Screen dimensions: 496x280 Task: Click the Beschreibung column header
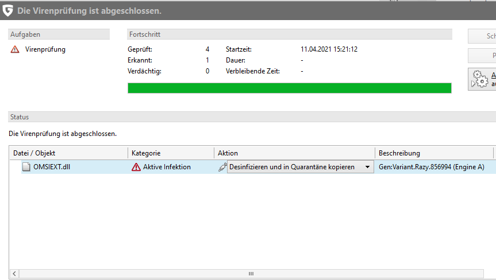[x=434, y=153]
